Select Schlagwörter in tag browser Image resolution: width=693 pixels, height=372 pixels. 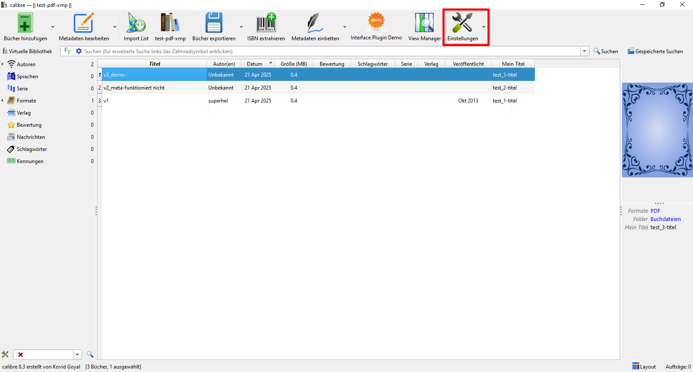pos(32,149)
